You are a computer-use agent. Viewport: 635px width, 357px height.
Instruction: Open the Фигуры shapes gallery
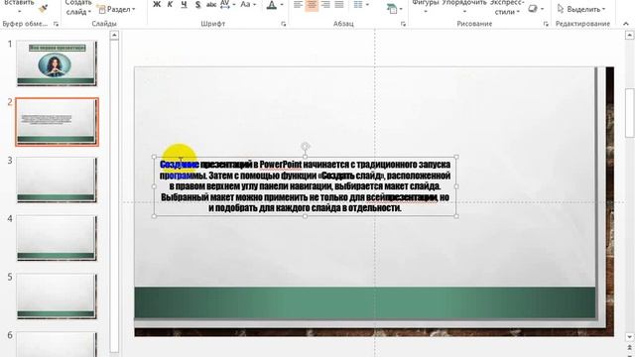coord(426,6)
